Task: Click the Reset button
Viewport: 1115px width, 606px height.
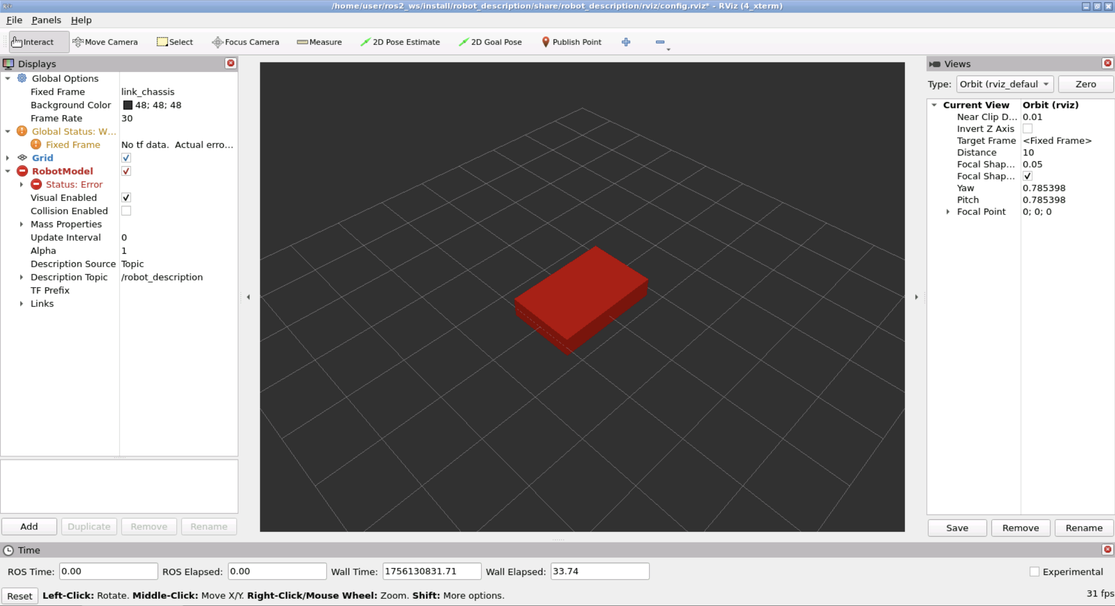Action: [x=20, y=596]
